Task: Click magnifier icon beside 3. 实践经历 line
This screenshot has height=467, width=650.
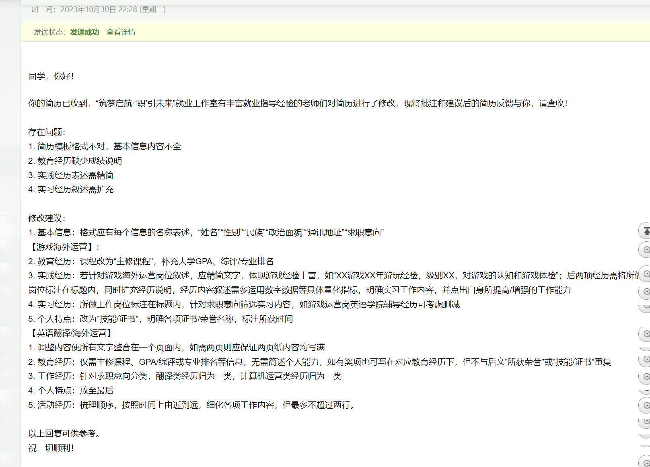Action: (646, 274)
